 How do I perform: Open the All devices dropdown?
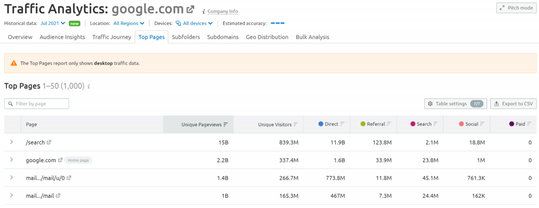pyautogui.click(x=194, y=23)
